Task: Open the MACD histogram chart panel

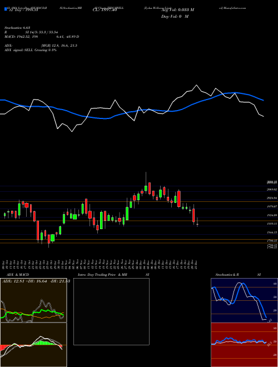Action: coord(33,345)
